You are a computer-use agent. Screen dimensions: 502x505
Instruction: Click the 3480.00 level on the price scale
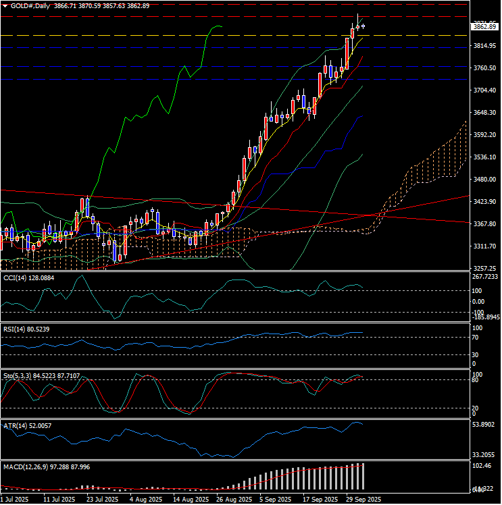(x=484, y=180)
